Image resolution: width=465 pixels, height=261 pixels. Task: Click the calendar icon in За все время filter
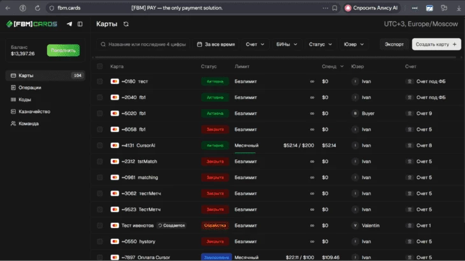pyautogui.click(x=199, y=44)
